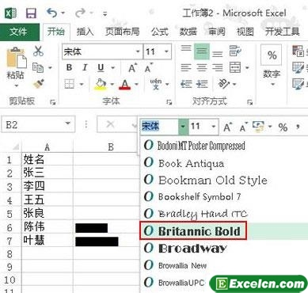Click the Save icon in quick access toolbar

tap(31, 13)
